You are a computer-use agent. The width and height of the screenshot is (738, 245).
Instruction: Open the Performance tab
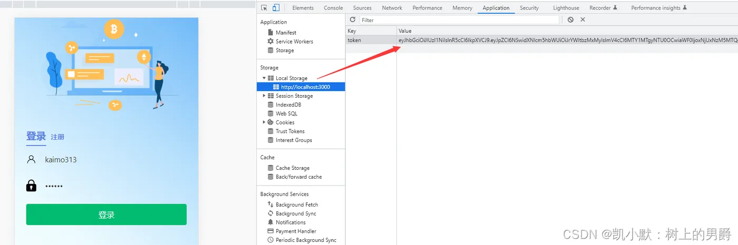[428, 8]
